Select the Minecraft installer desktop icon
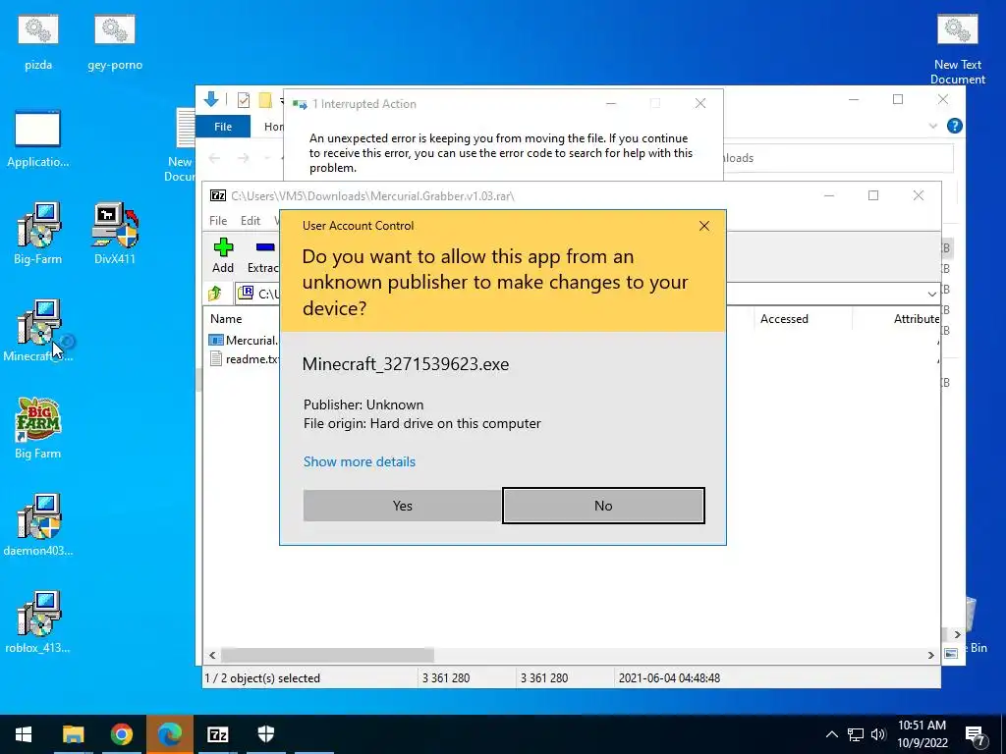The height and width of the screenshot is (754, 1006). coord(38,330)
